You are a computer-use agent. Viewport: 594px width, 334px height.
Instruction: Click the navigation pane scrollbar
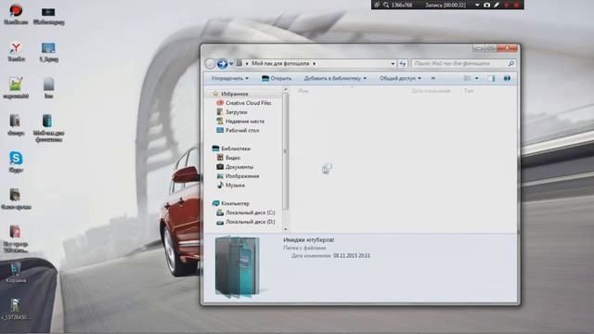click(x=286, y=151)
